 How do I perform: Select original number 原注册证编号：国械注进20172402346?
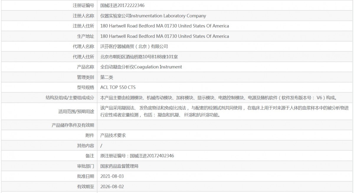pyautogui.click(x=137, y=156)
